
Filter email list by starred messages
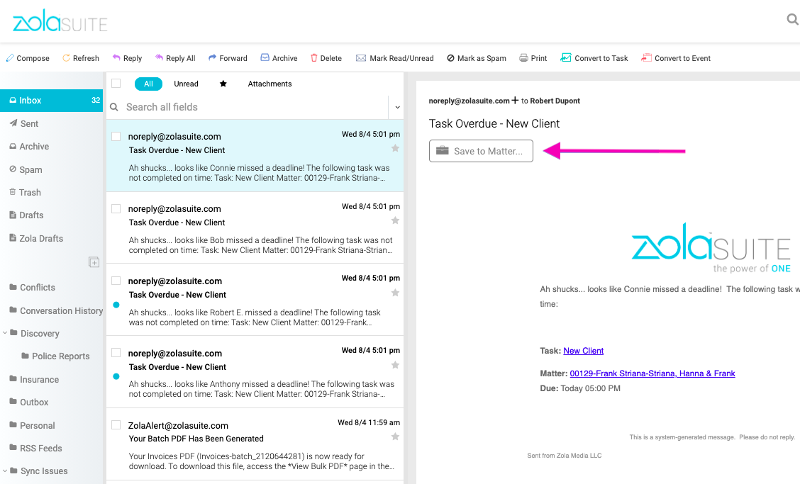[223, 84]
